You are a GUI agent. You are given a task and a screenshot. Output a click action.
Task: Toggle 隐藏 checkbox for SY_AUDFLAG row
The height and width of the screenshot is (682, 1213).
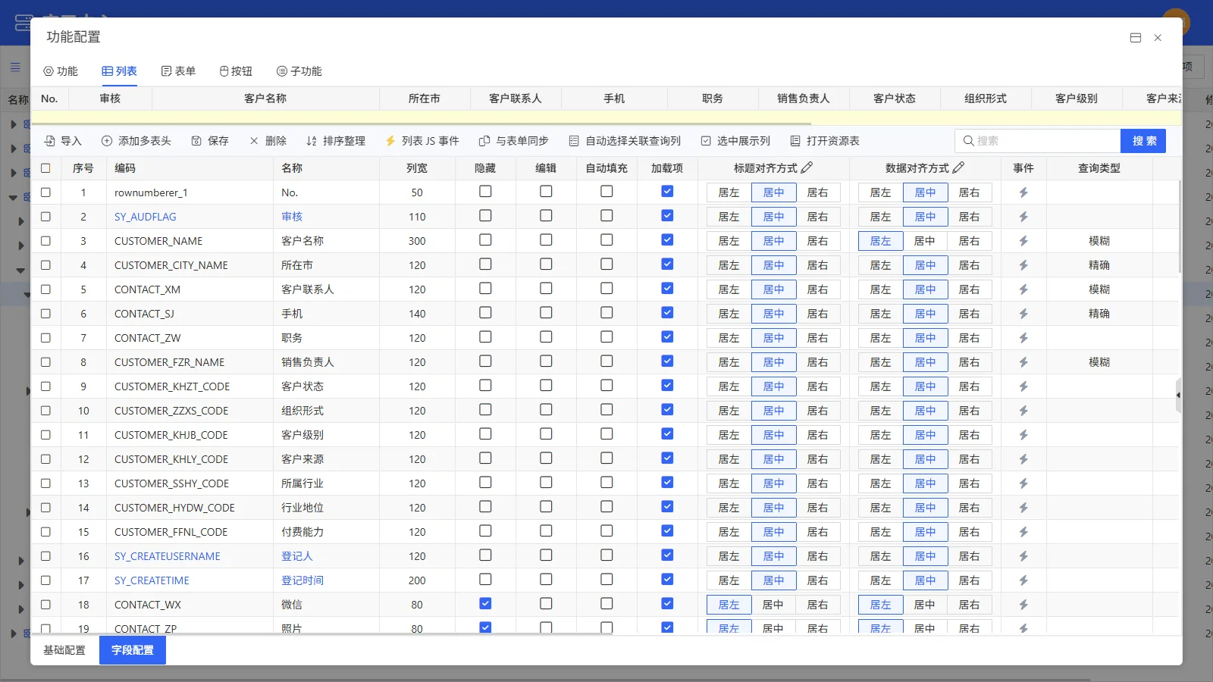[485, 216]
